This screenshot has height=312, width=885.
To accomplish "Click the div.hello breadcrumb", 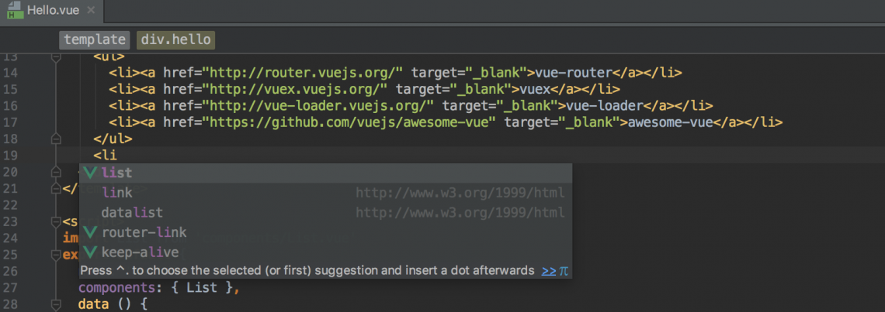I will tap(175, 39).
